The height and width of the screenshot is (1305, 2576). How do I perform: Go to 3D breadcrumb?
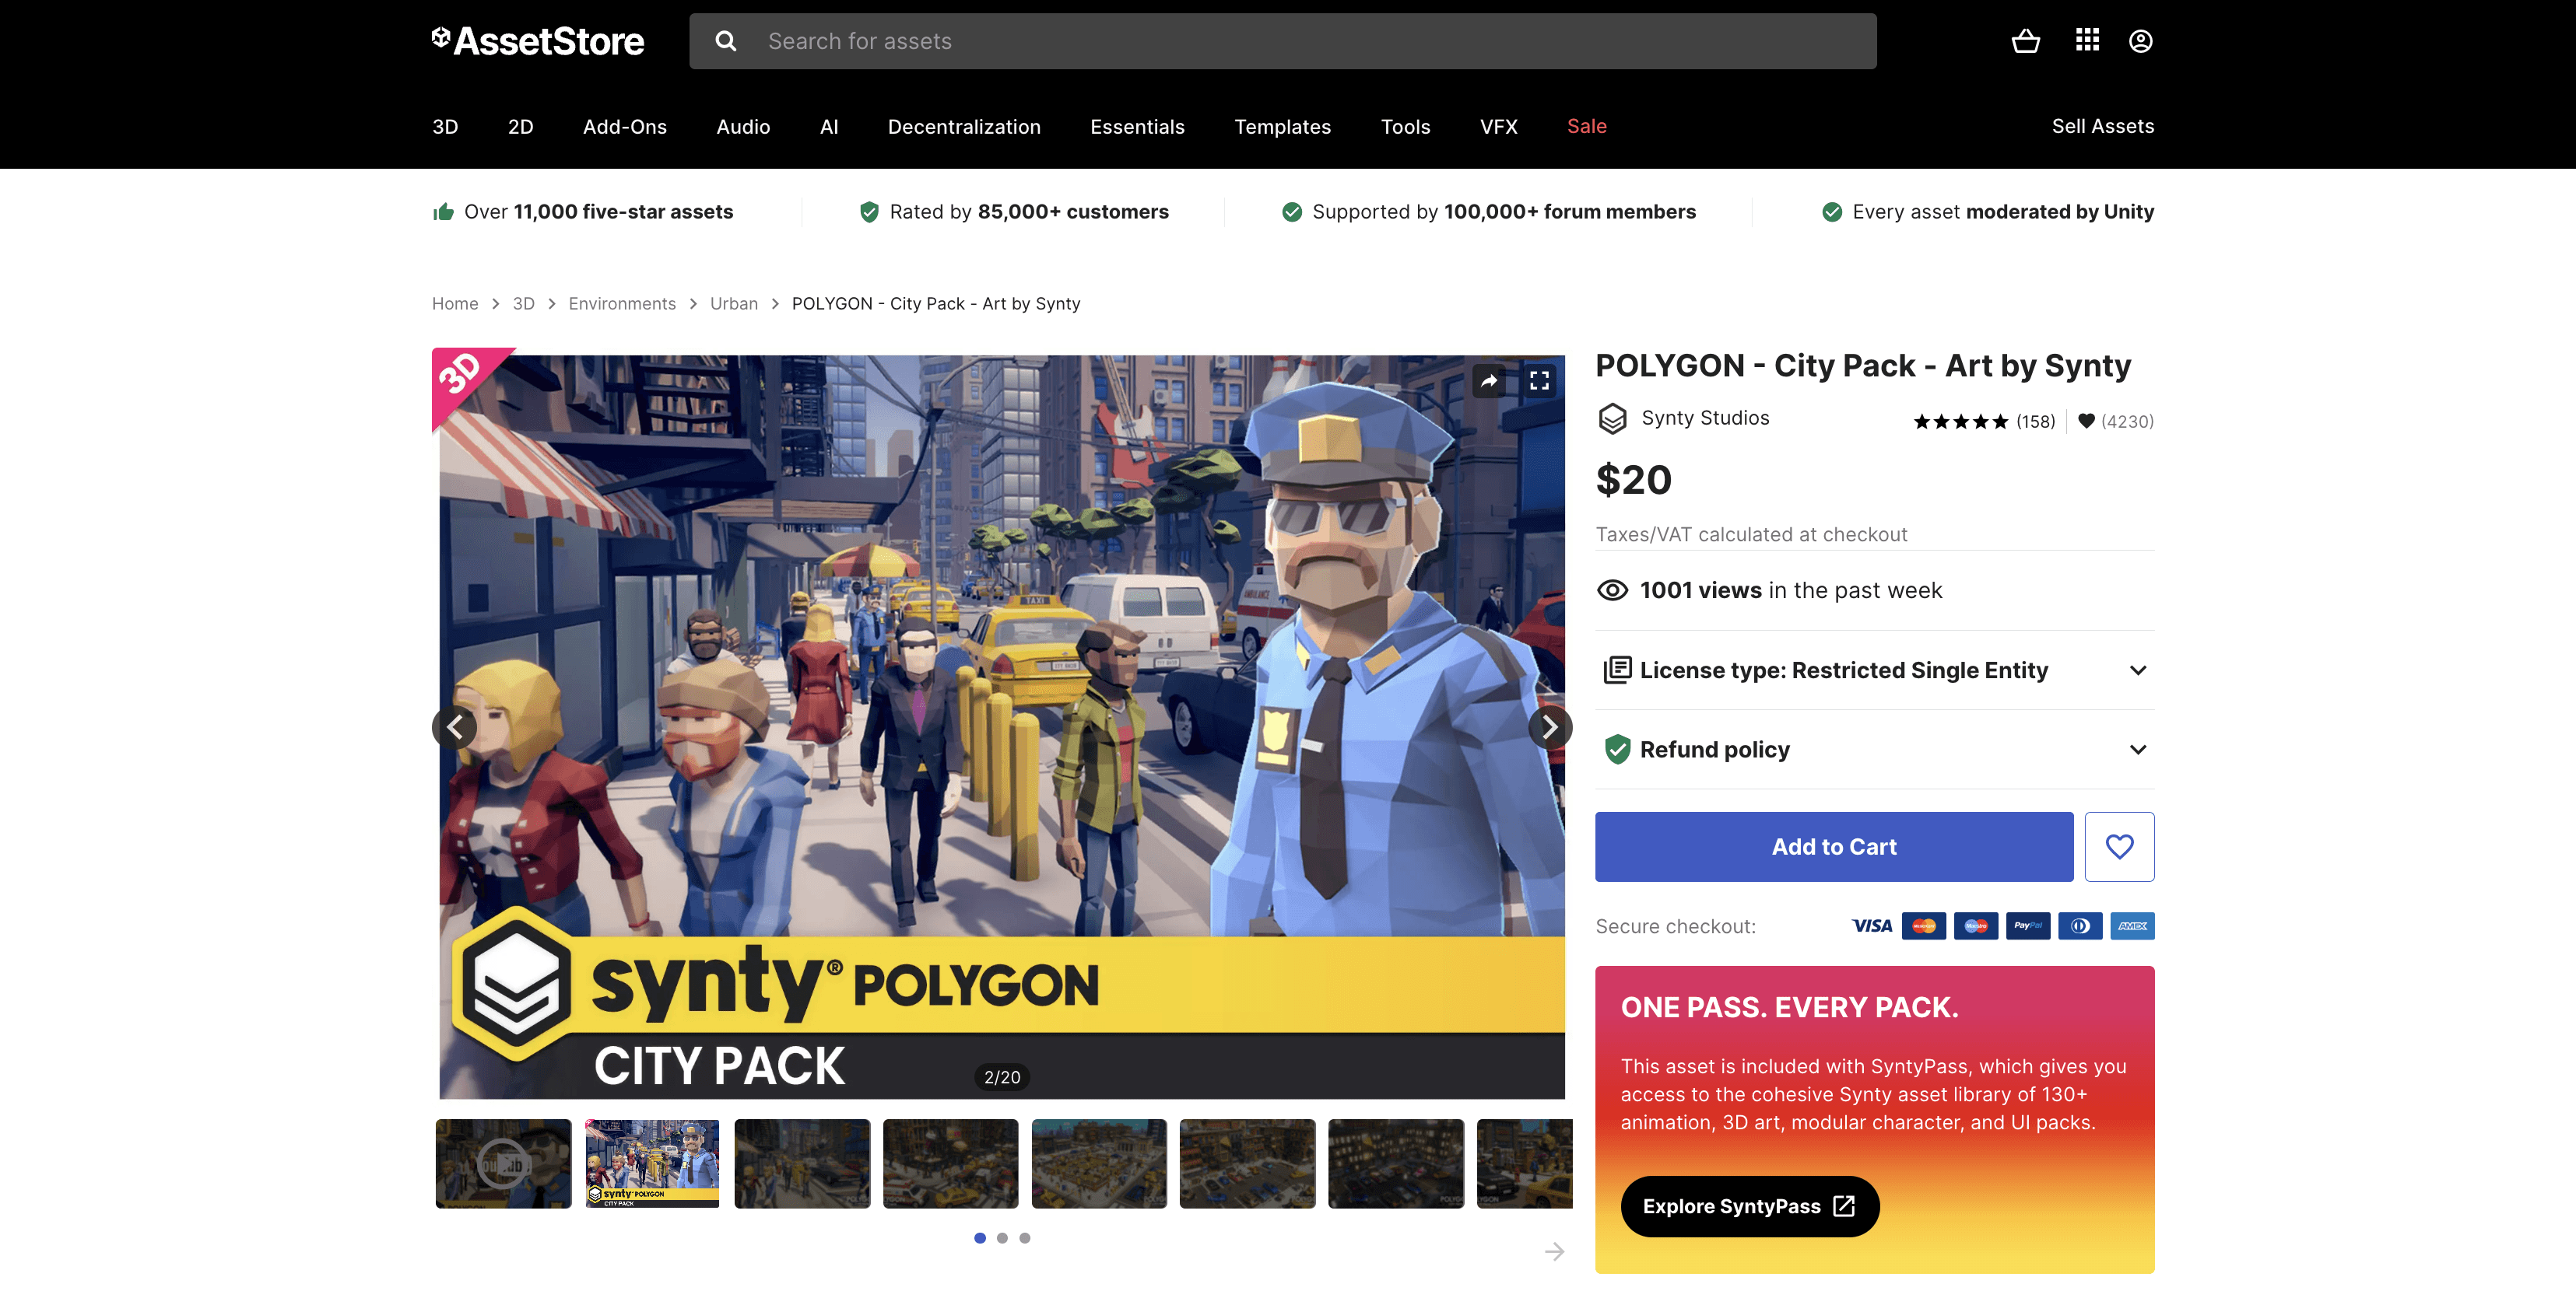[x=523, y=304]
